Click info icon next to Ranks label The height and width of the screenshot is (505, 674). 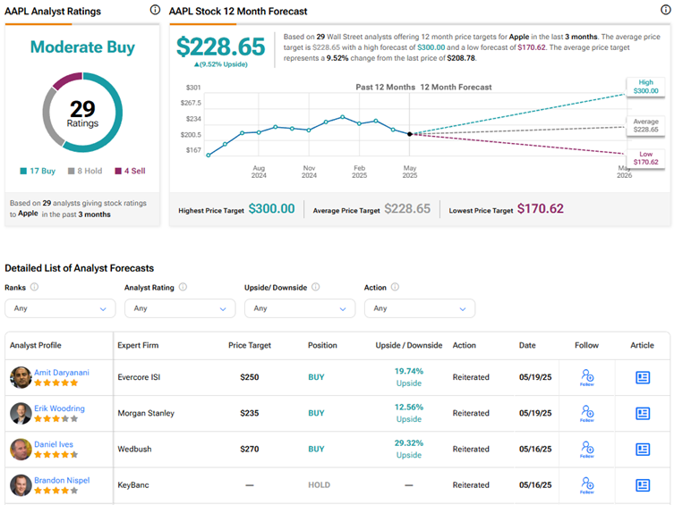point(34,287)
